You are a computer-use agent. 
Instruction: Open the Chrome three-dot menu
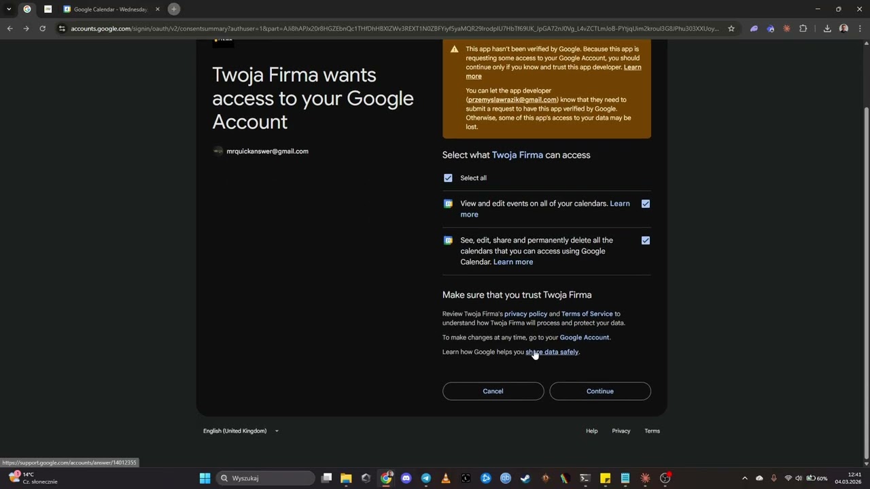click(860, 29)
